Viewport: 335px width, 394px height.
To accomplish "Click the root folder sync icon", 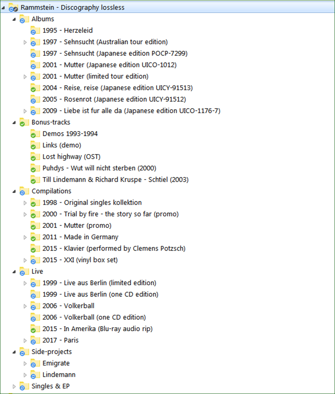I will 13,7.
